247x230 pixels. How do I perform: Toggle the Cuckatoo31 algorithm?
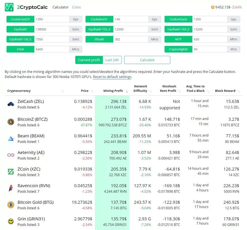click(x=99, y=19)
